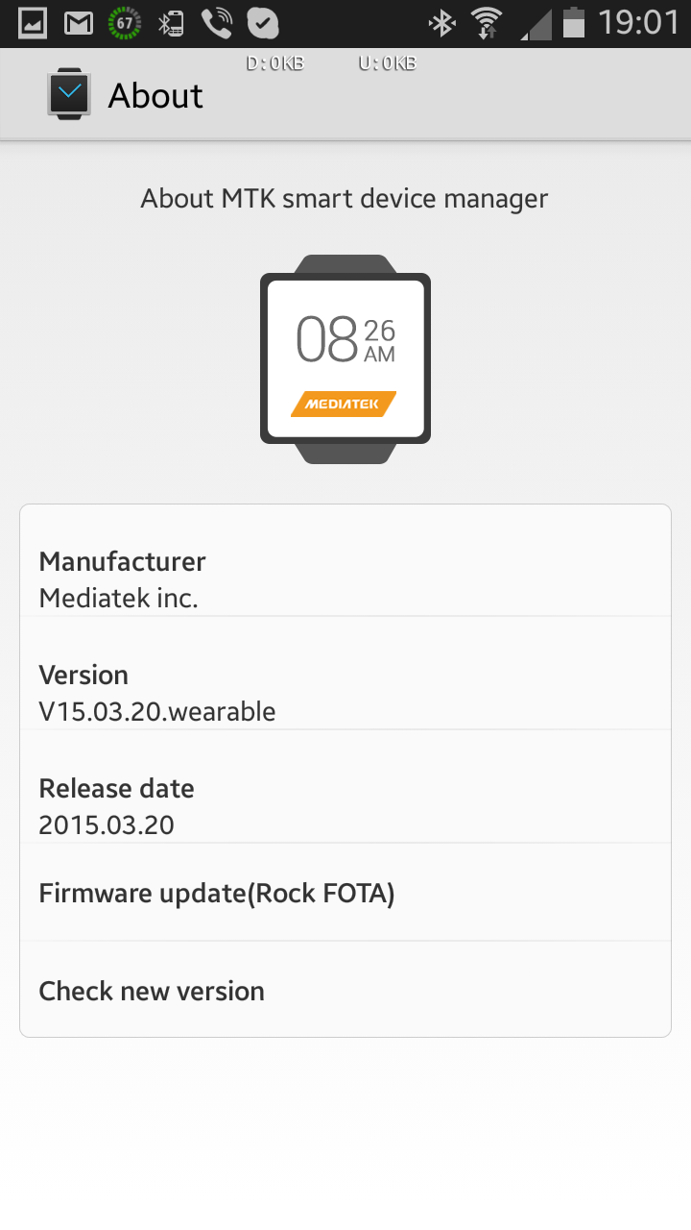691x1230 pixels.
Task: Tap the About MTK smart device manager heading
Action: [345, 199]
